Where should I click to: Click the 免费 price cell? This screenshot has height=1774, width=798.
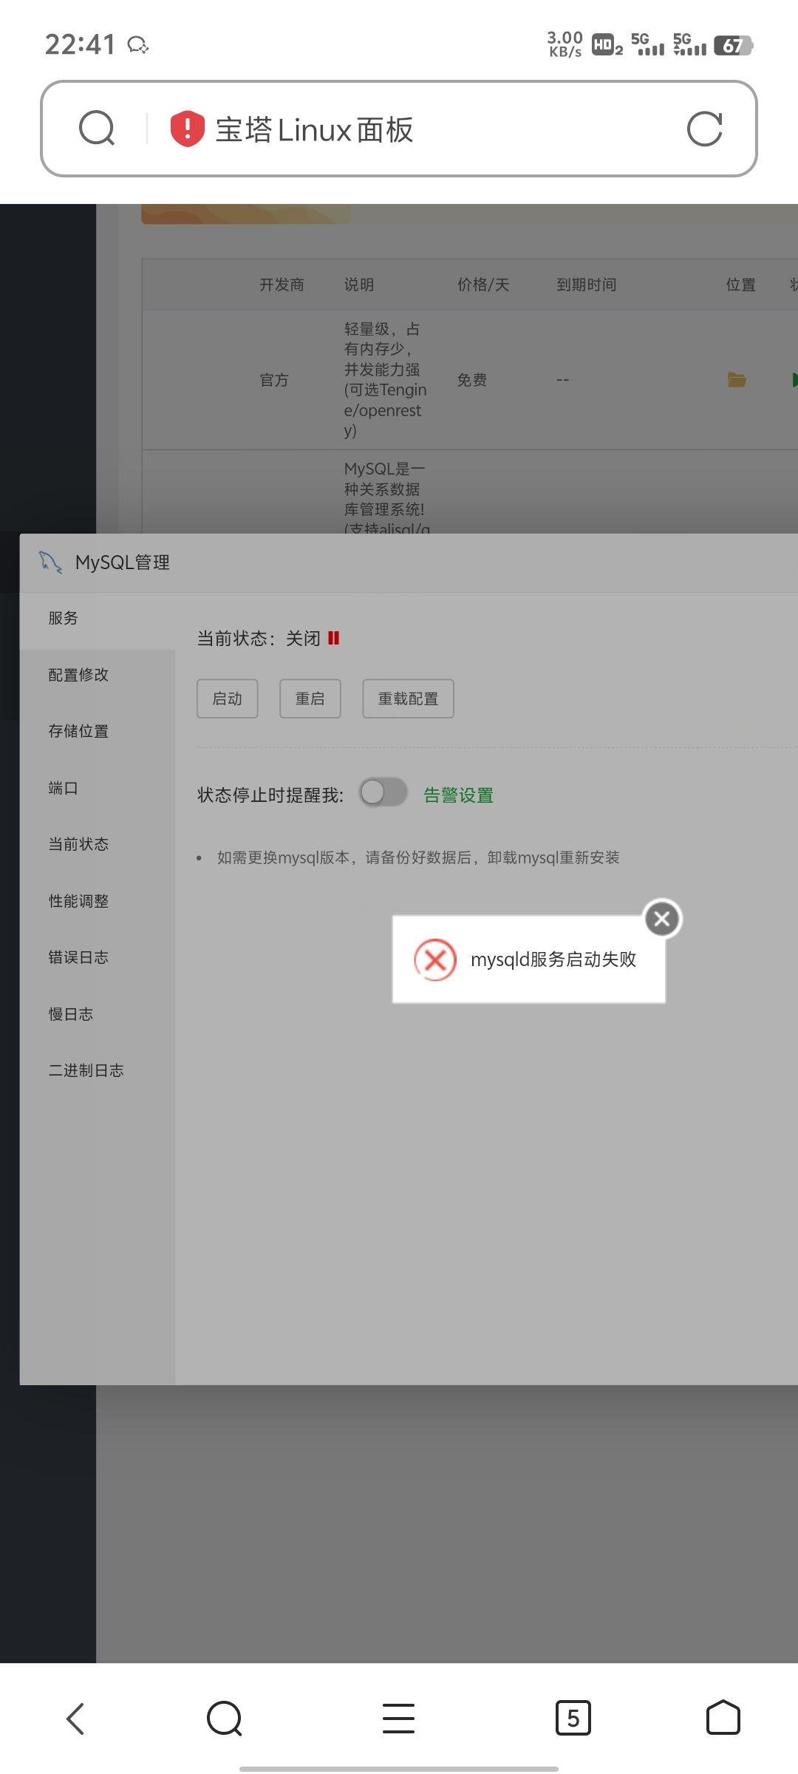[472, 380]
